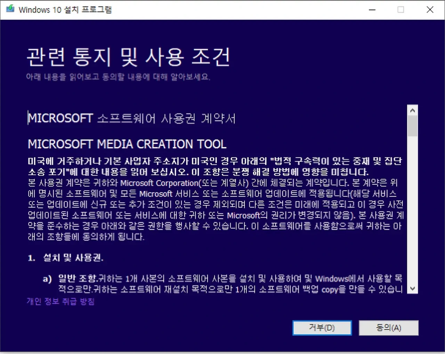
Task: Click the MICROSOFT 소프트웨어 사용권 계약서 title
Action: [x=132, y=119]
